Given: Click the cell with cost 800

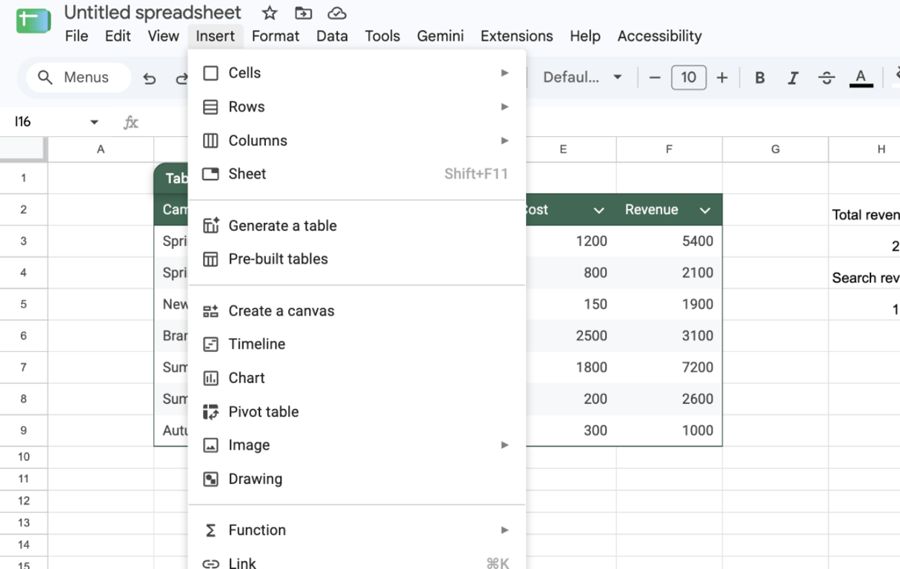Looking at the screenshot, I should [570, 273].
